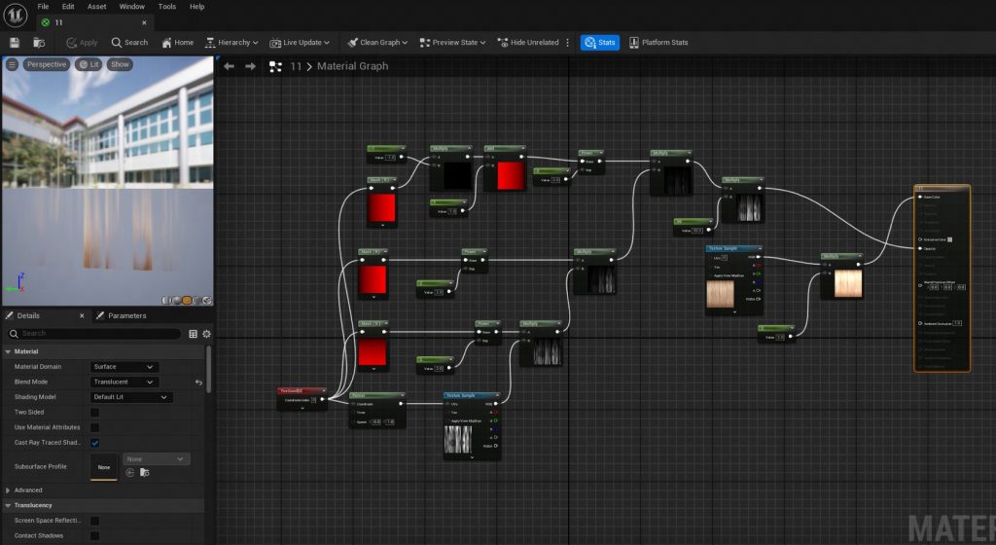Open the Blend Mode dropdown

[x=123, y=382]
